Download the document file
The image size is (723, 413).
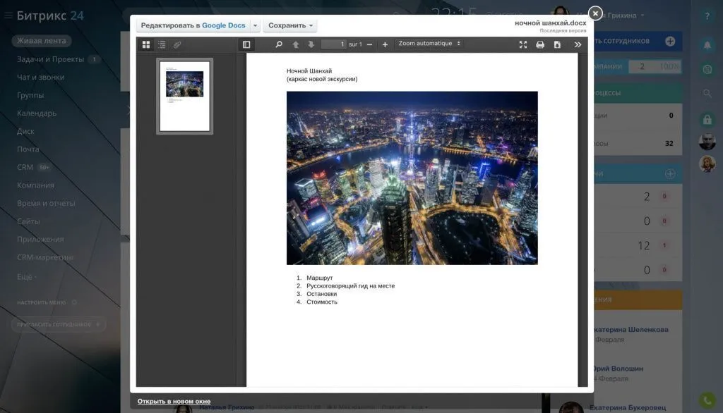[557, 44]
